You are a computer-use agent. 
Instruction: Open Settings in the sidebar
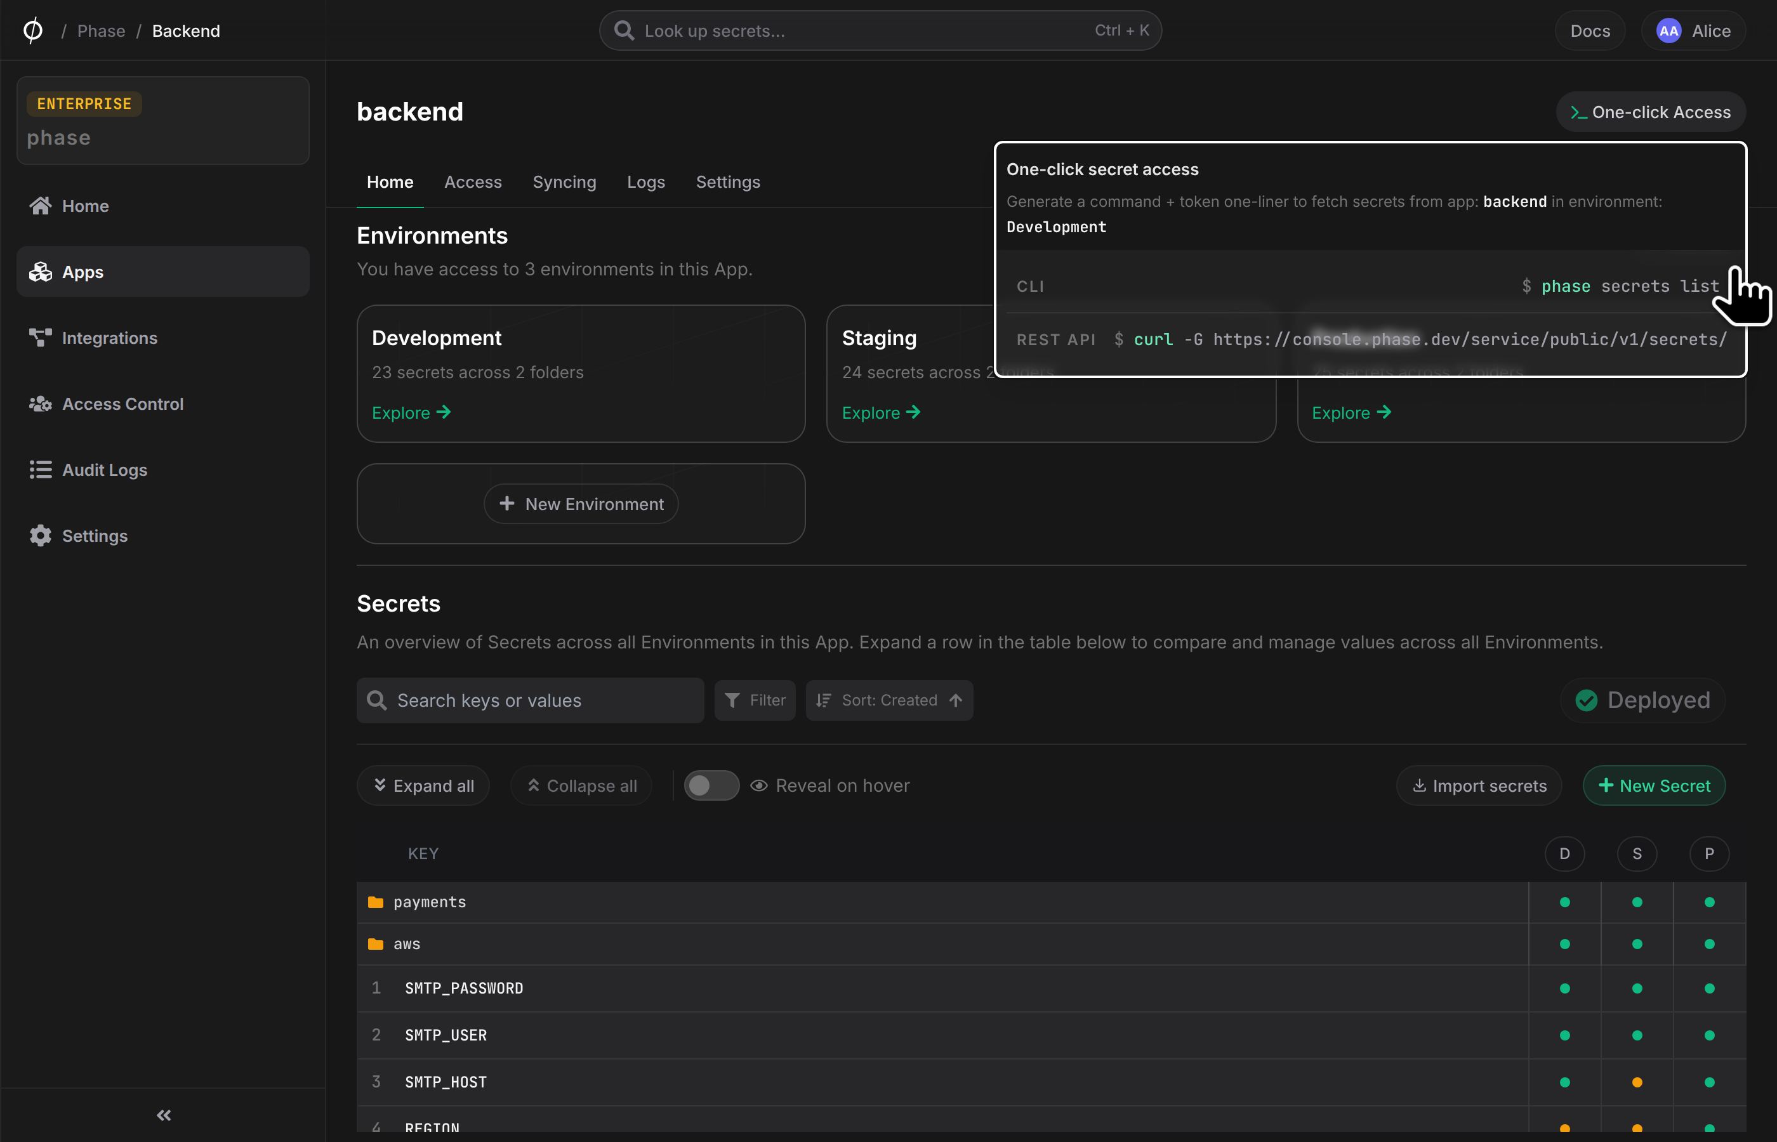coord(162,535)
